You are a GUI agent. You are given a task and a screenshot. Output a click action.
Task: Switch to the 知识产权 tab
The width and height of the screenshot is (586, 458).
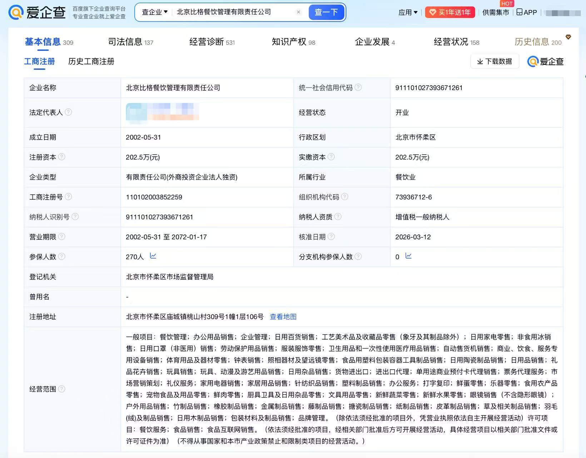tap(293, 42)
